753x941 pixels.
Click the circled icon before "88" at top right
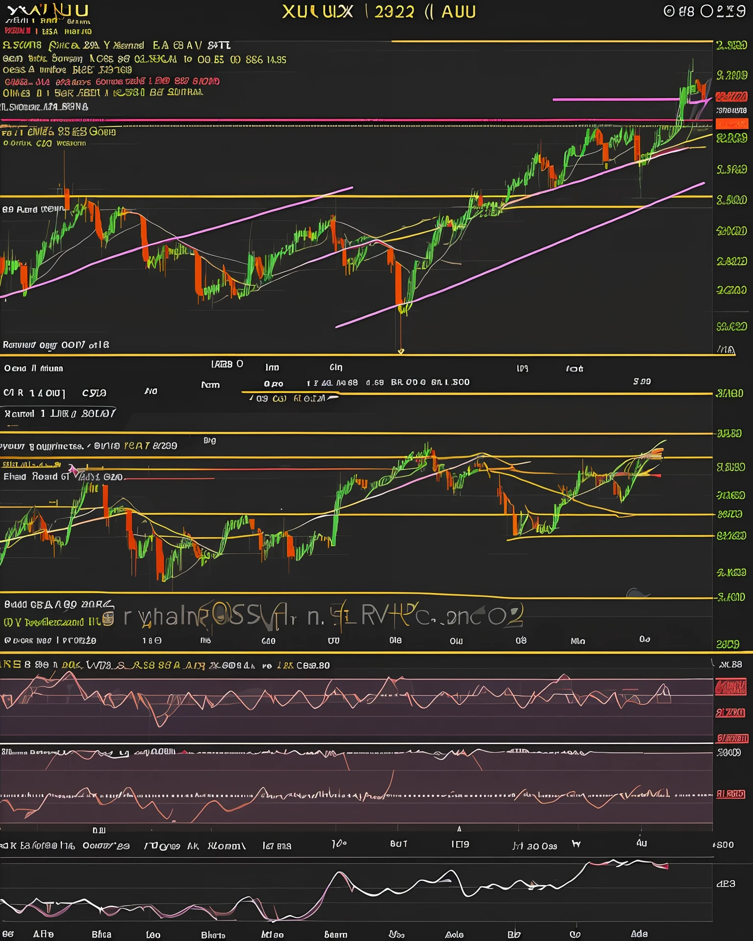click(x=669, y=11)
